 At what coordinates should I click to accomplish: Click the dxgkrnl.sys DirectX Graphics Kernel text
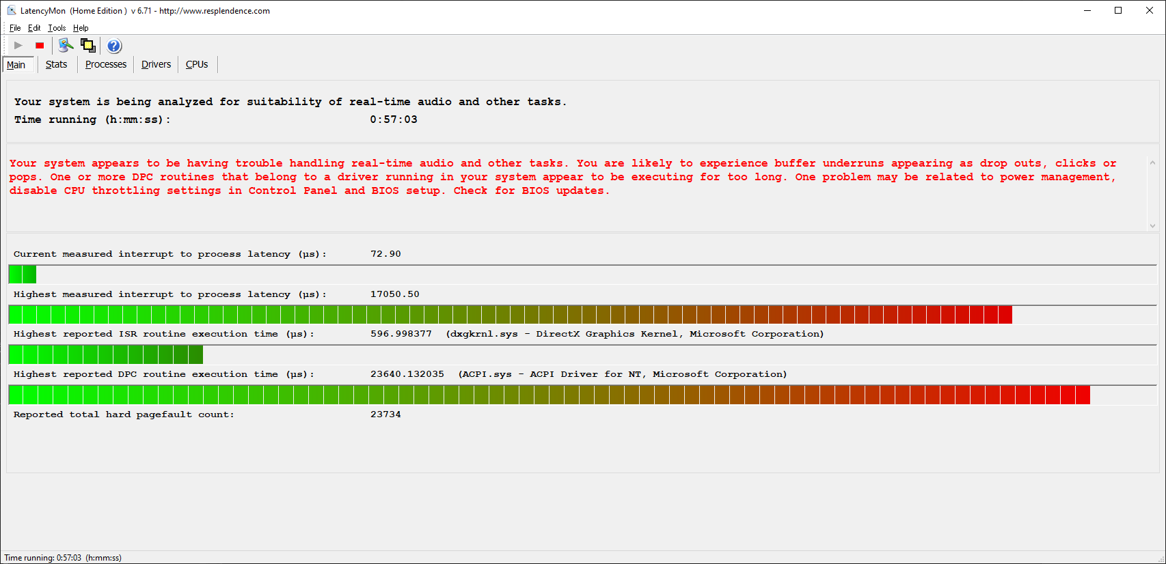click(635, 334)
